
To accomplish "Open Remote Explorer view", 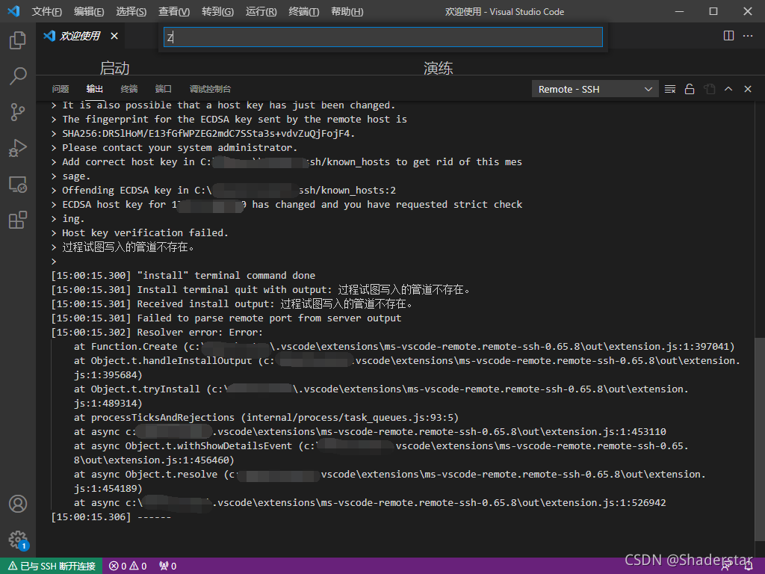I will (18, 184).
